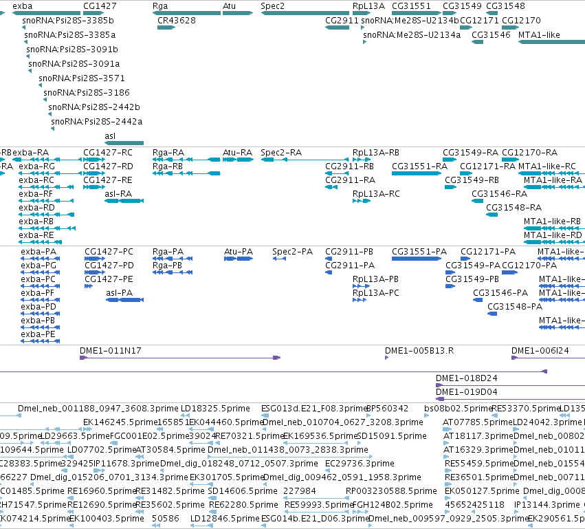Select snoRNA:Psi28S-3571 feature label
Image resolution: width=585 pixels, height=529 pixels.
[x=82, y=78]
